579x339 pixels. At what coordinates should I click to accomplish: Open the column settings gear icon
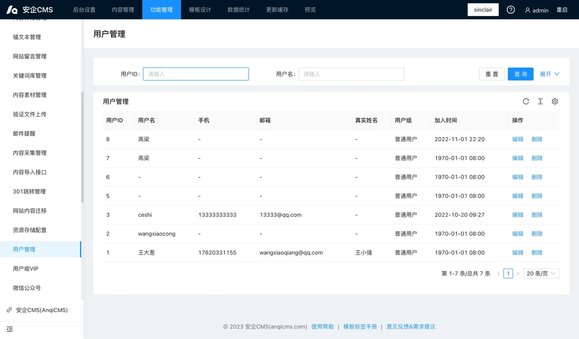(555, 101)
